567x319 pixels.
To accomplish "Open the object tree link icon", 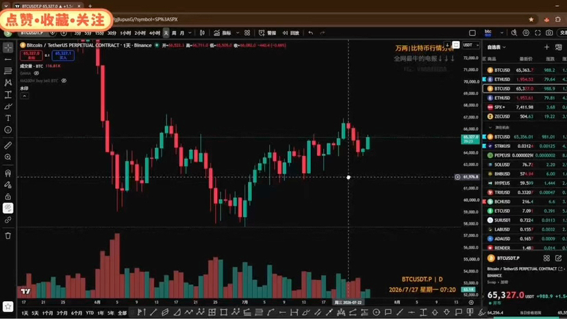I will click(x=8, y=220).
